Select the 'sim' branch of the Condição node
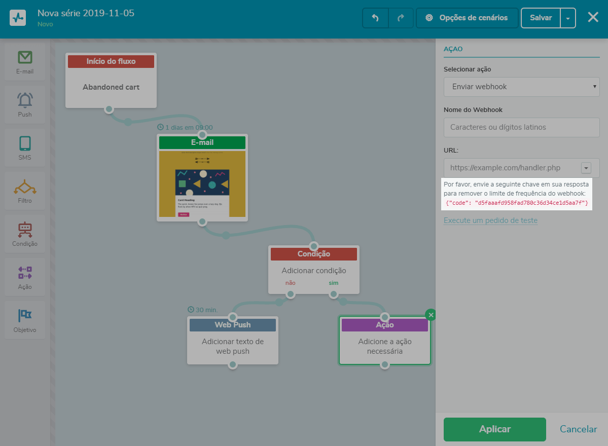This screenshot has width=608, height=446. tap(333, 283)
